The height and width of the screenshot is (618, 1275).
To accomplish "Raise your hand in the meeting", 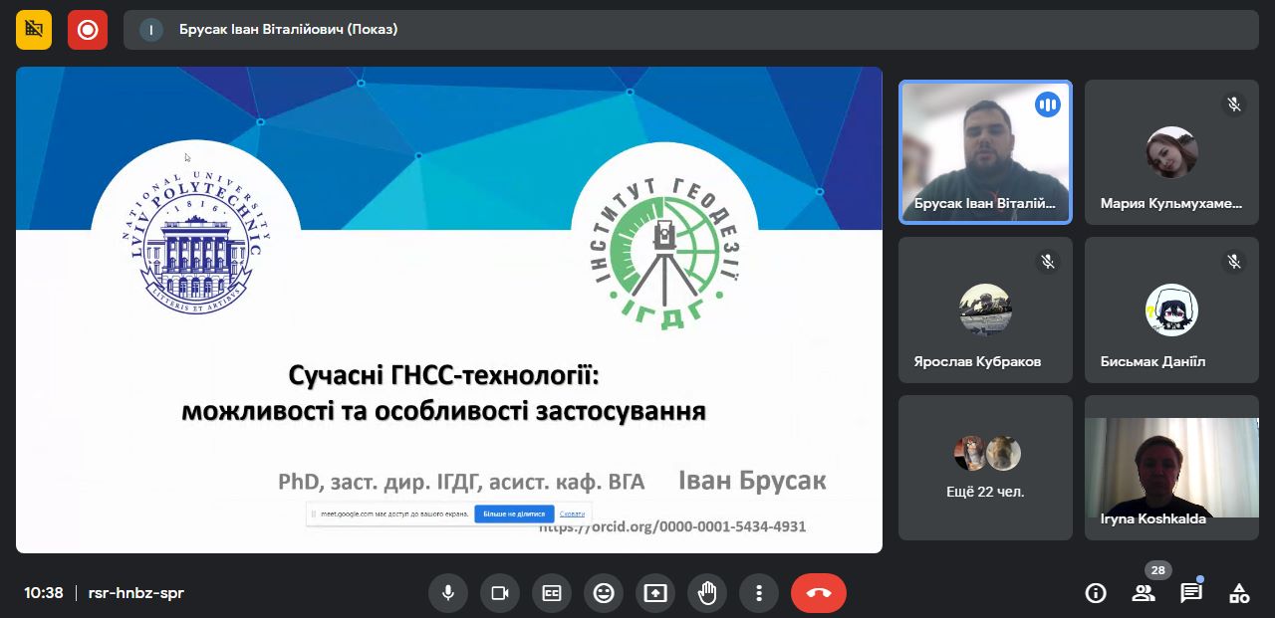I will tap(707, 593).
